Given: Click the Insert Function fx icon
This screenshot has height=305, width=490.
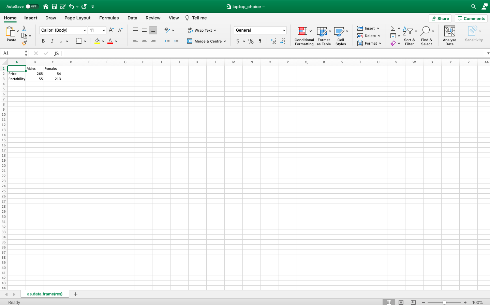Looking at the screenshot, I should (x=57, y=53).
